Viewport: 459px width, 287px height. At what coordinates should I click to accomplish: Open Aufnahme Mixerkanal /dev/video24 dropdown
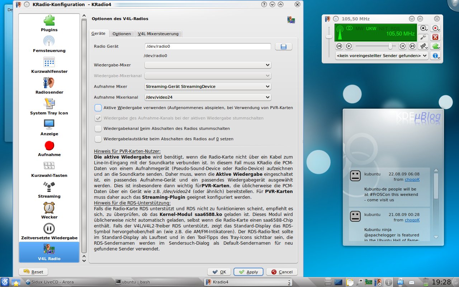coord(208,97)
